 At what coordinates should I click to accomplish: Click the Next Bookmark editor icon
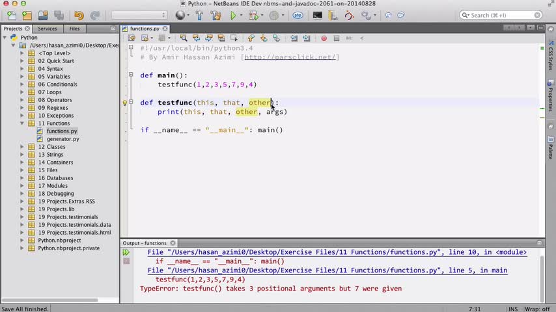[x=264, y=38]
